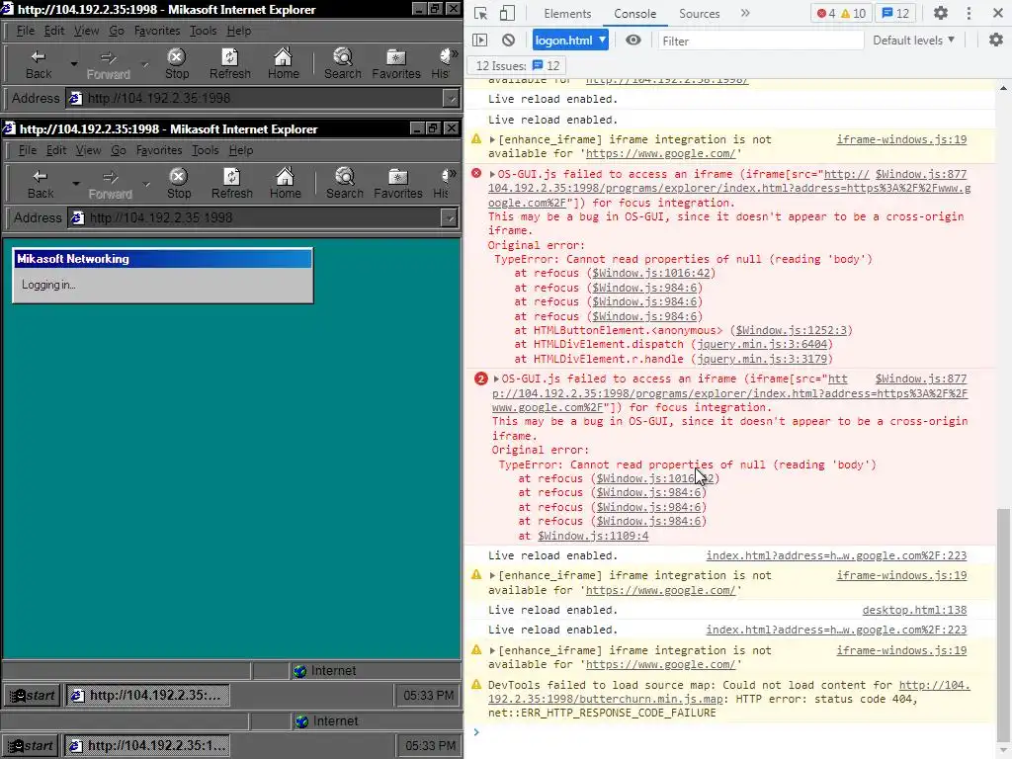This screenshot has height=759, width=1012.
Task: Create live expression with eye icon
Action: click(633, 40)
